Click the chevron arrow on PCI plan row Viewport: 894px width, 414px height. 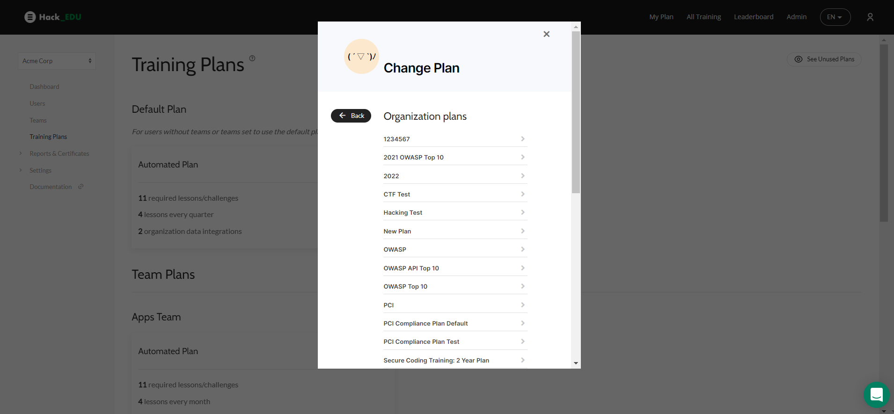pos(523,305)
